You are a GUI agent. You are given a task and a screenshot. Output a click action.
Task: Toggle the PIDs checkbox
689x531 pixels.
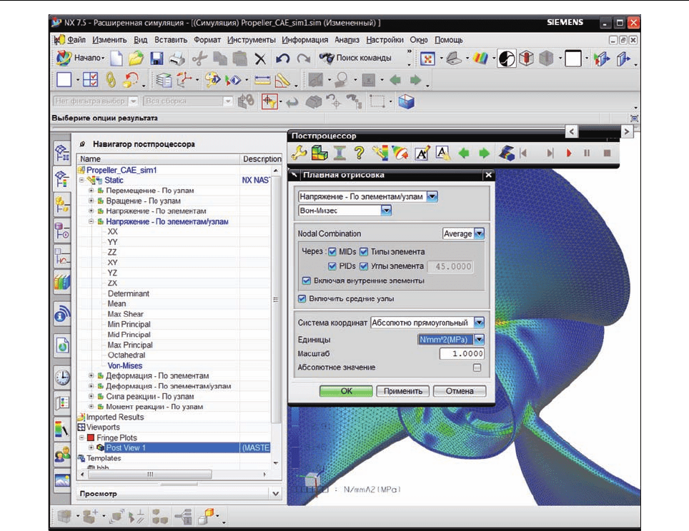(x=332, y=266)
